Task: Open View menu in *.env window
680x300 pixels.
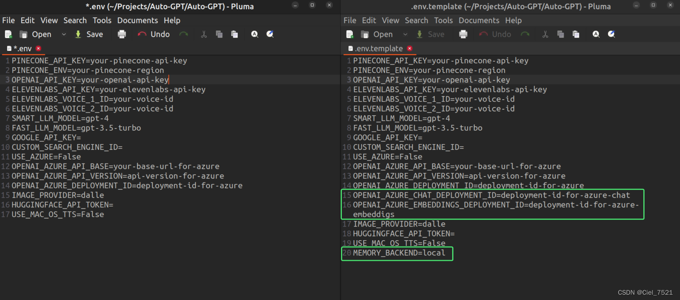Action: click(49, 20)
